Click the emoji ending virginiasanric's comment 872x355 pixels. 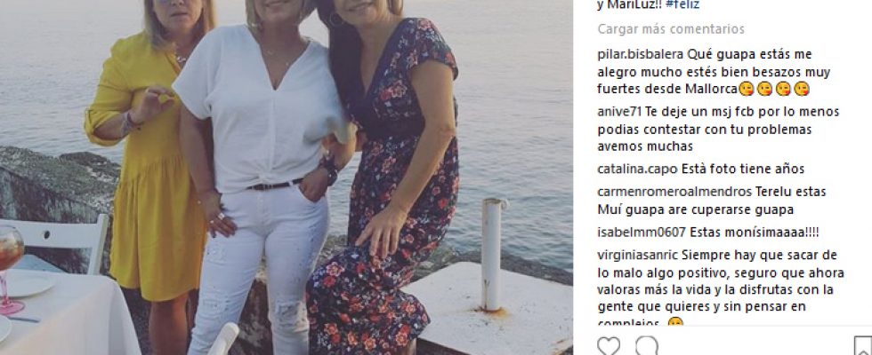point(675,323)
